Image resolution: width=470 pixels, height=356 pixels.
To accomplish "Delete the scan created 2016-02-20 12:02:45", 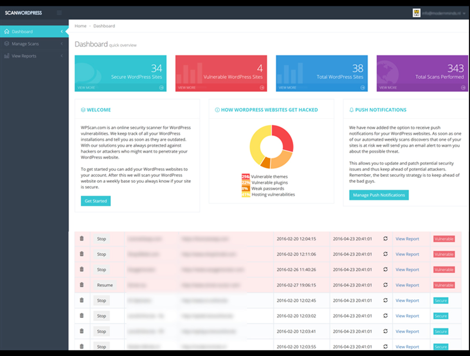I will (x=82, y=300).
